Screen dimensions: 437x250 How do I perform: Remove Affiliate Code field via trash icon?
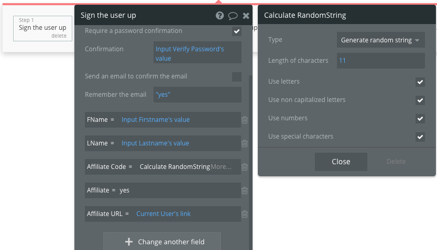click(x=245, y=167)
